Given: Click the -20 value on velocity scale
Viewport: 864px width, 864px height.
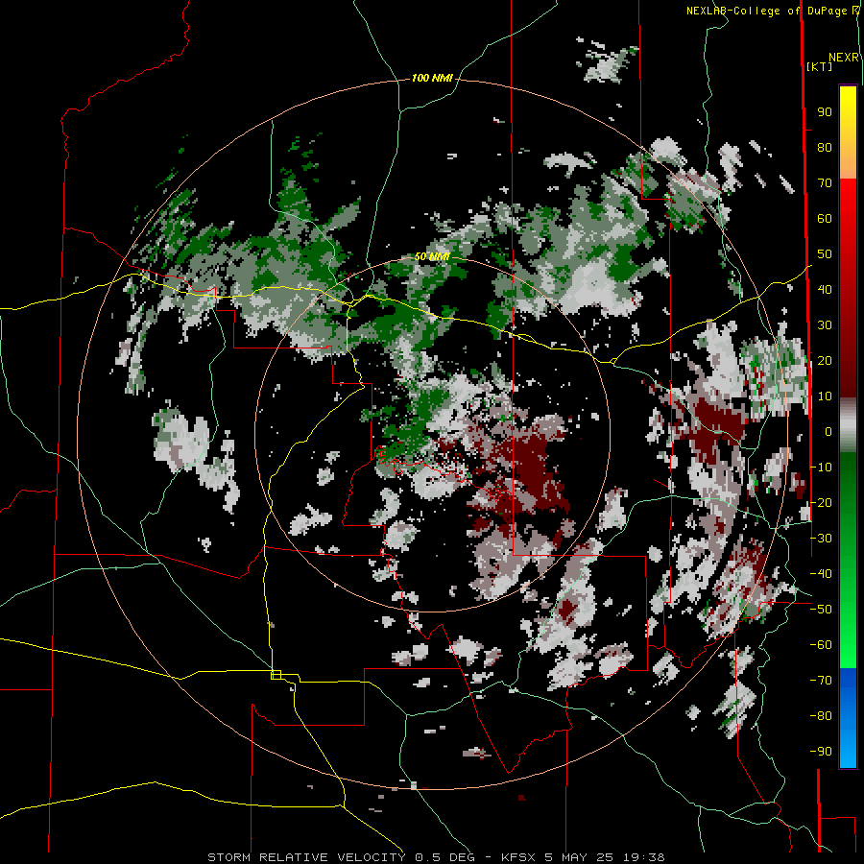Looking at the screenshot, I should (821, 503).
